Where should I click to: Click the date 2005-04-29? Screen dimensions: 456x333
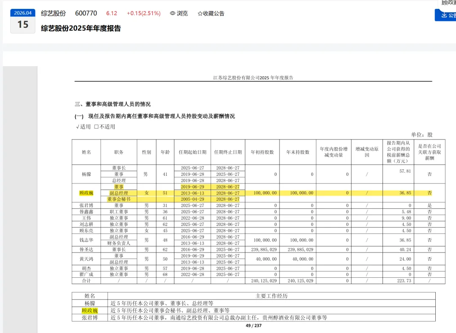(x=193, y=199)
